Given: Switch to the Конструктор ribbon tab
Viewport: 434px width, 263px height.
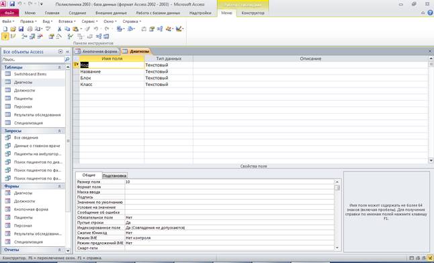Looking at the screenshot, I should 253,13.
